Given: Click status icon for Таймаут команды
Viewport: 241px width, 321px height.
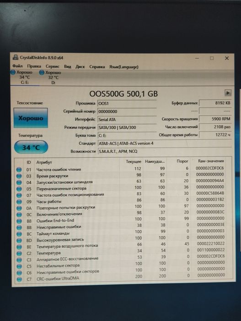Looking at the screenshot, I should pyautogui.click(x=19, y=234).
